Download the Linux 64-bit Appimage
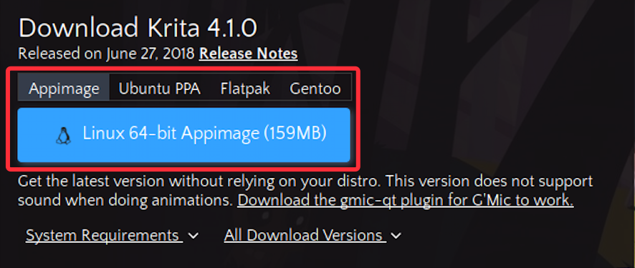The width and height of the screenshot is (635, 268). (184, 135)
